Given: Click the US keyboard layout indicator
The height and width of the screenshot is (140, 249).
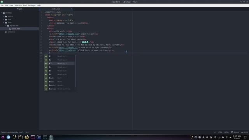Looking at the screenshot, I should 219,137.
